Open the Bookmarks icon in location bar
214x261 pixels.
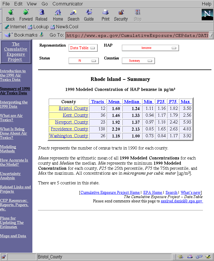click(x=9, y=35)
